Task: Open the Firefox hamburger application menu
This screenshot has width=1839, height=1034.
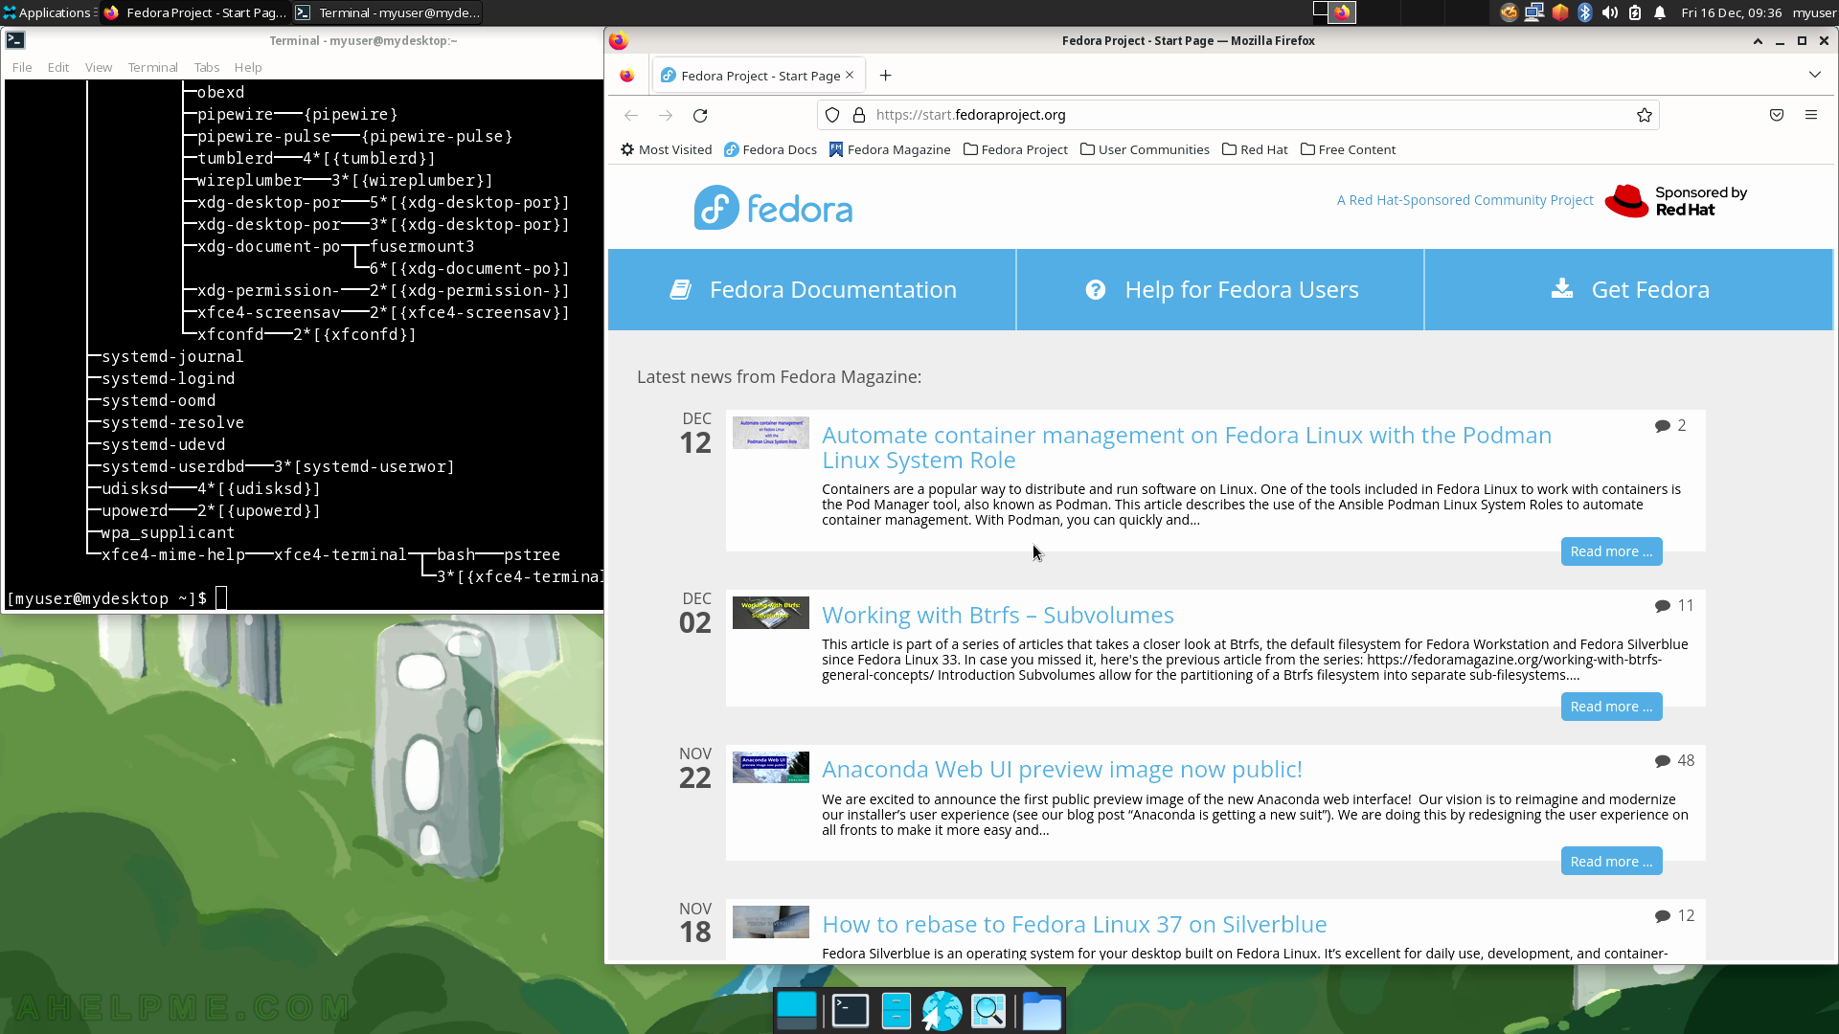Action: [x=1811, y=115]
